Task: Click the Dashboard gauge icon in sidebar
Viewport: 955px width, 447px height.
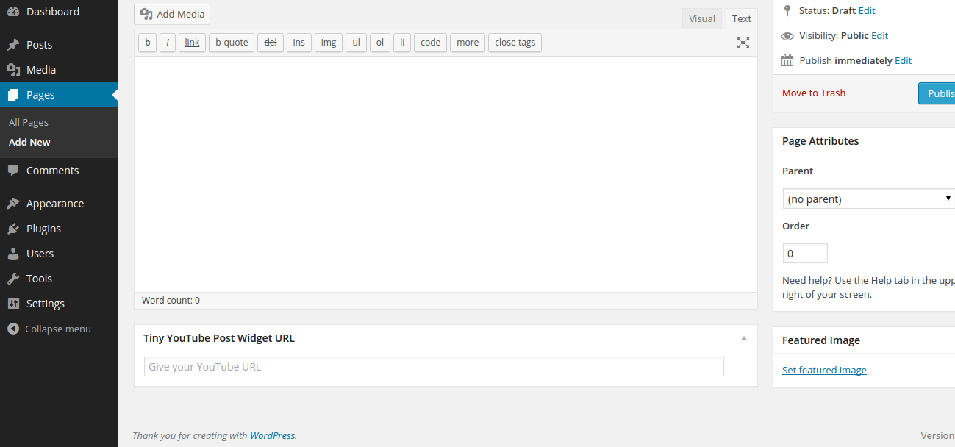Action: (13, 12)
